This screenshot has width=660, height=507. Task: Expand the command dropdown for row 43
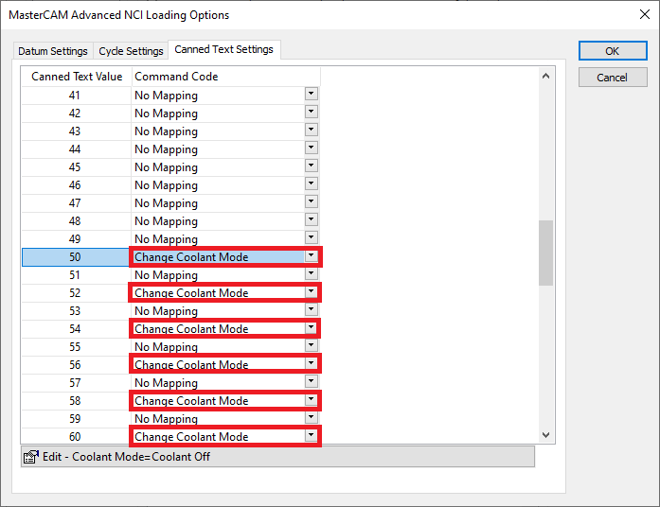[x=311, y=130]
